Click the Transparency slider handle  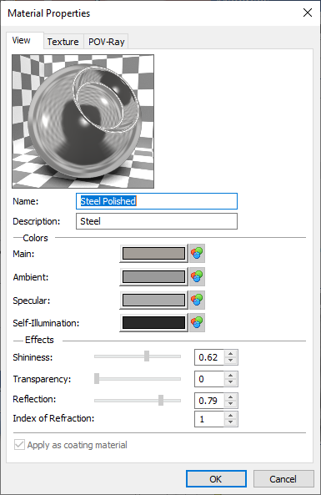click(97, 378)
